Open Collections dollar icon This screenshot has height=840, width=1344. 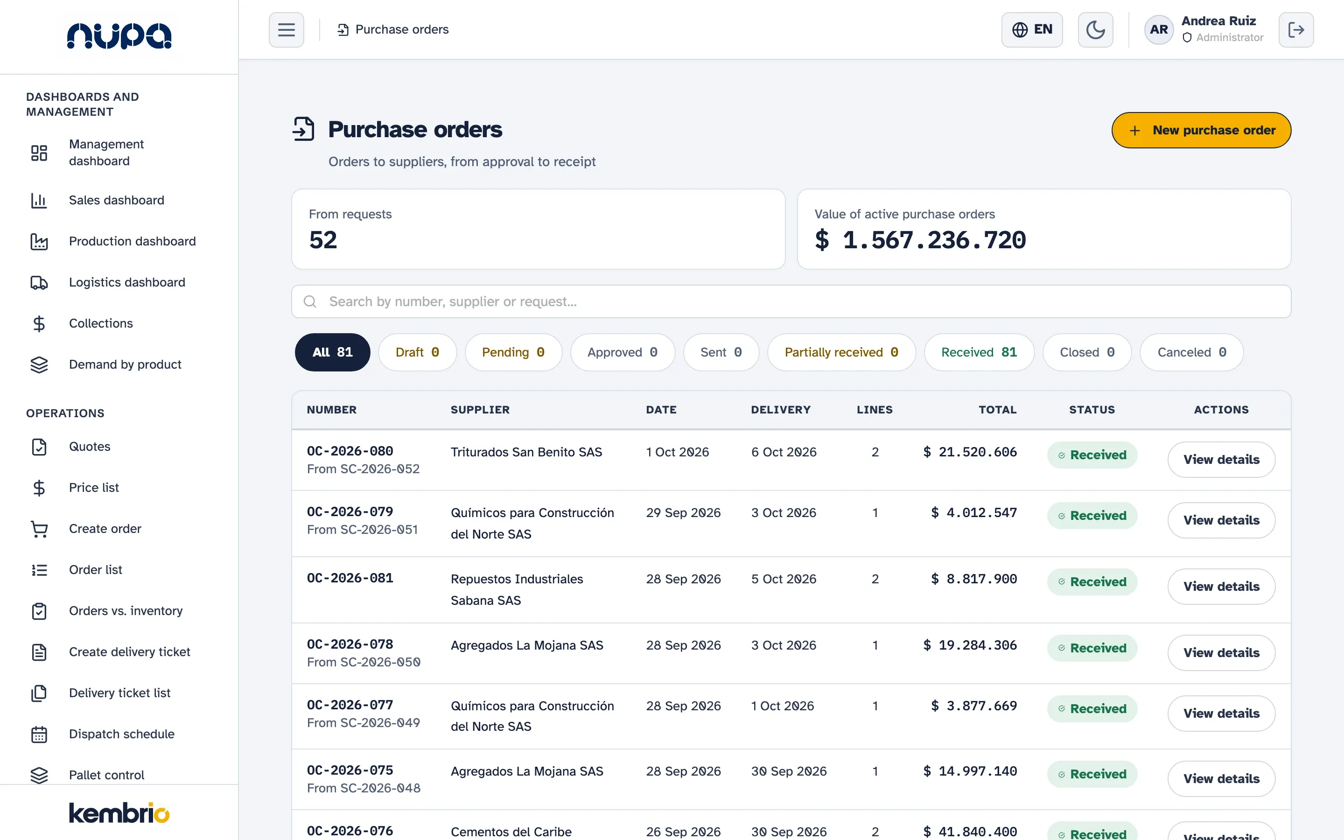tap(39, 323)
